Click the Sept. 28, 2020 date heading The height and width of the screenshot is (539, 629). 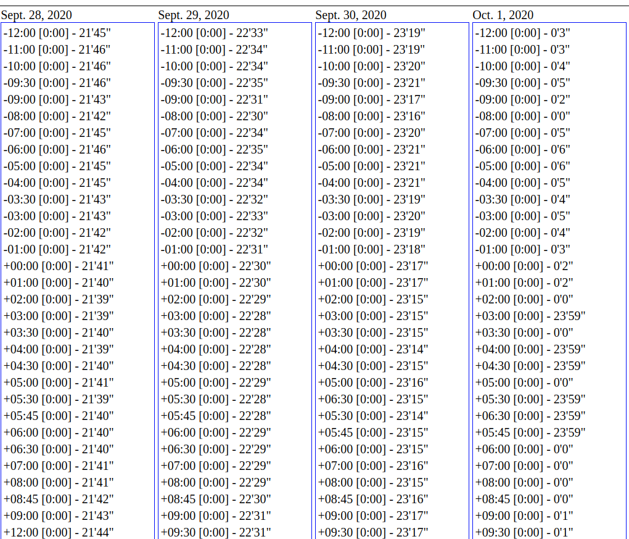pyautogui.click(x=36, y=15)
